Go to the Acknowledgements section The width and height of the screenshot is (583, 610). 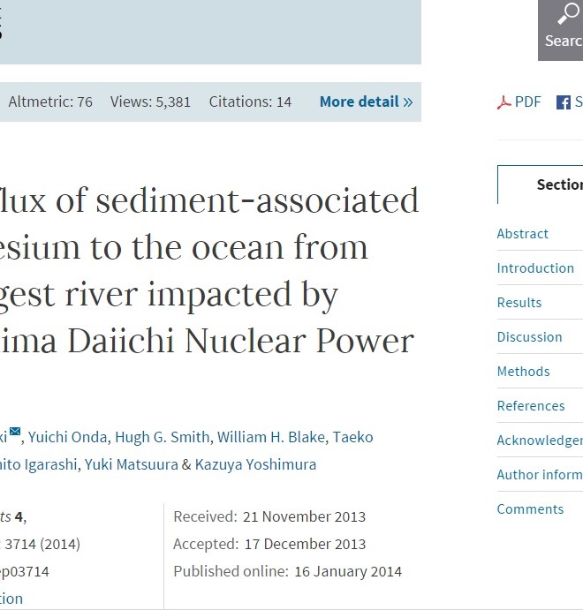pyautogui.click(x=540, y=441)
